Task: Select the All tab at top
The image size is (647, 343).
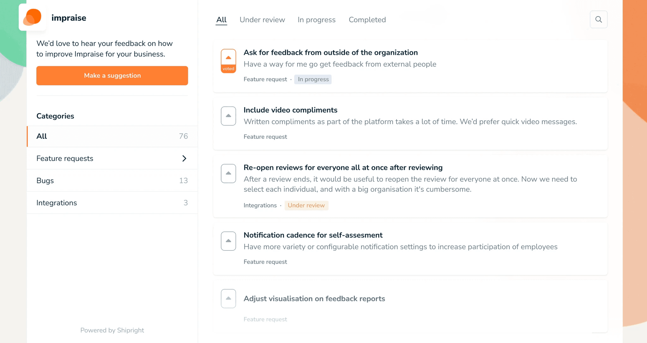Action: coord(221,20)
